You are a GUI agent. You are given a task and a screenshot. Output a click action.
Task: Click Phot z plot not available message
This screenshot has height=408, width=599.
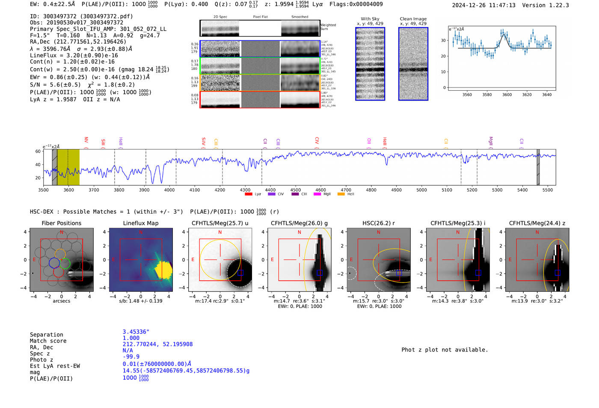[x=445, y=350]
